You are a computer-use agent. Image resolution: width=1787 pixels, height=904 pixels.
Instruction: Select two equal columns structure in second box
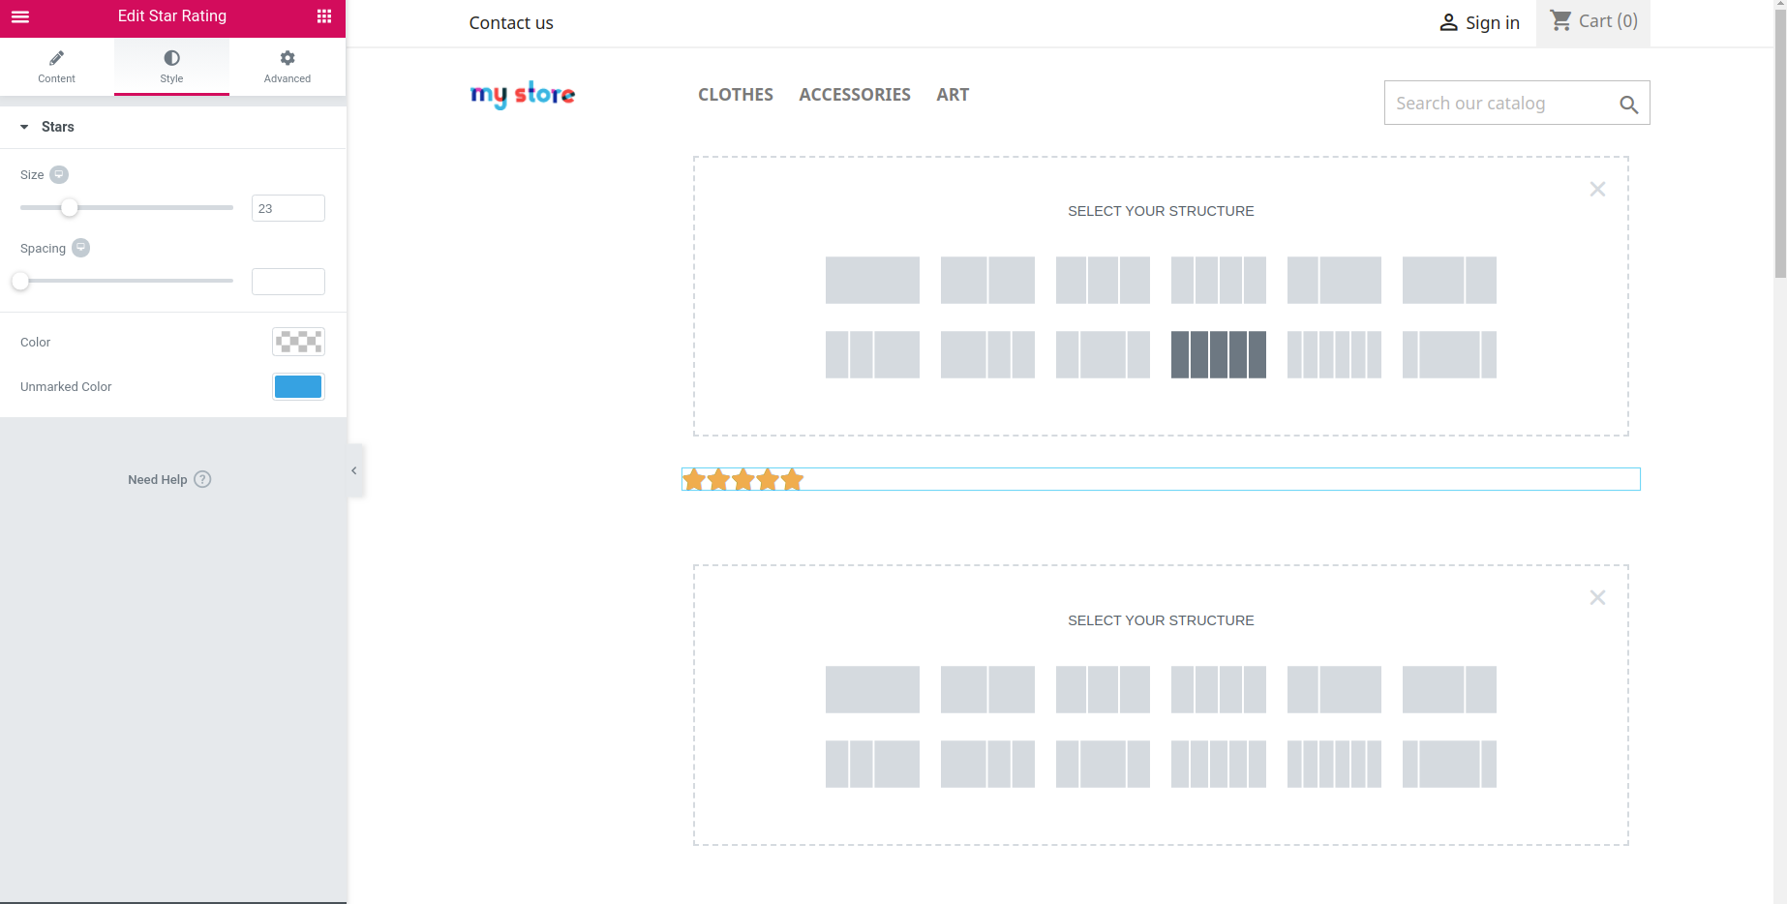[x=987, y=689]
